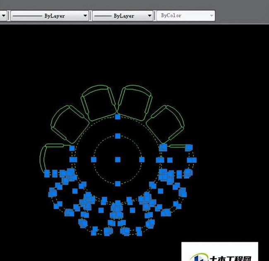Select the bottom quadrant grip of the inner dashed circle
The image size is (269, 261).
click(x=118, y=184)
